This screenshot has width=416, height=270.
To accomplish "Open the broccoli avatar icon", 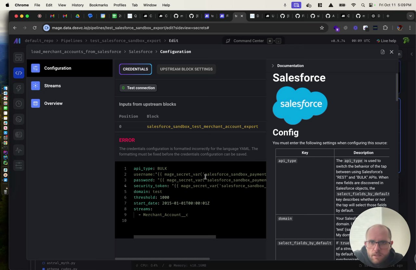I will coord(406,41).
